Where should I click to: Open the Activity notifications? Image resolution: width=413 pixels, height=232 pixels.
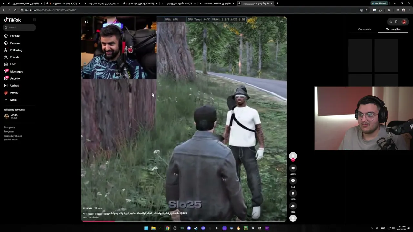[x=15, y=79]
